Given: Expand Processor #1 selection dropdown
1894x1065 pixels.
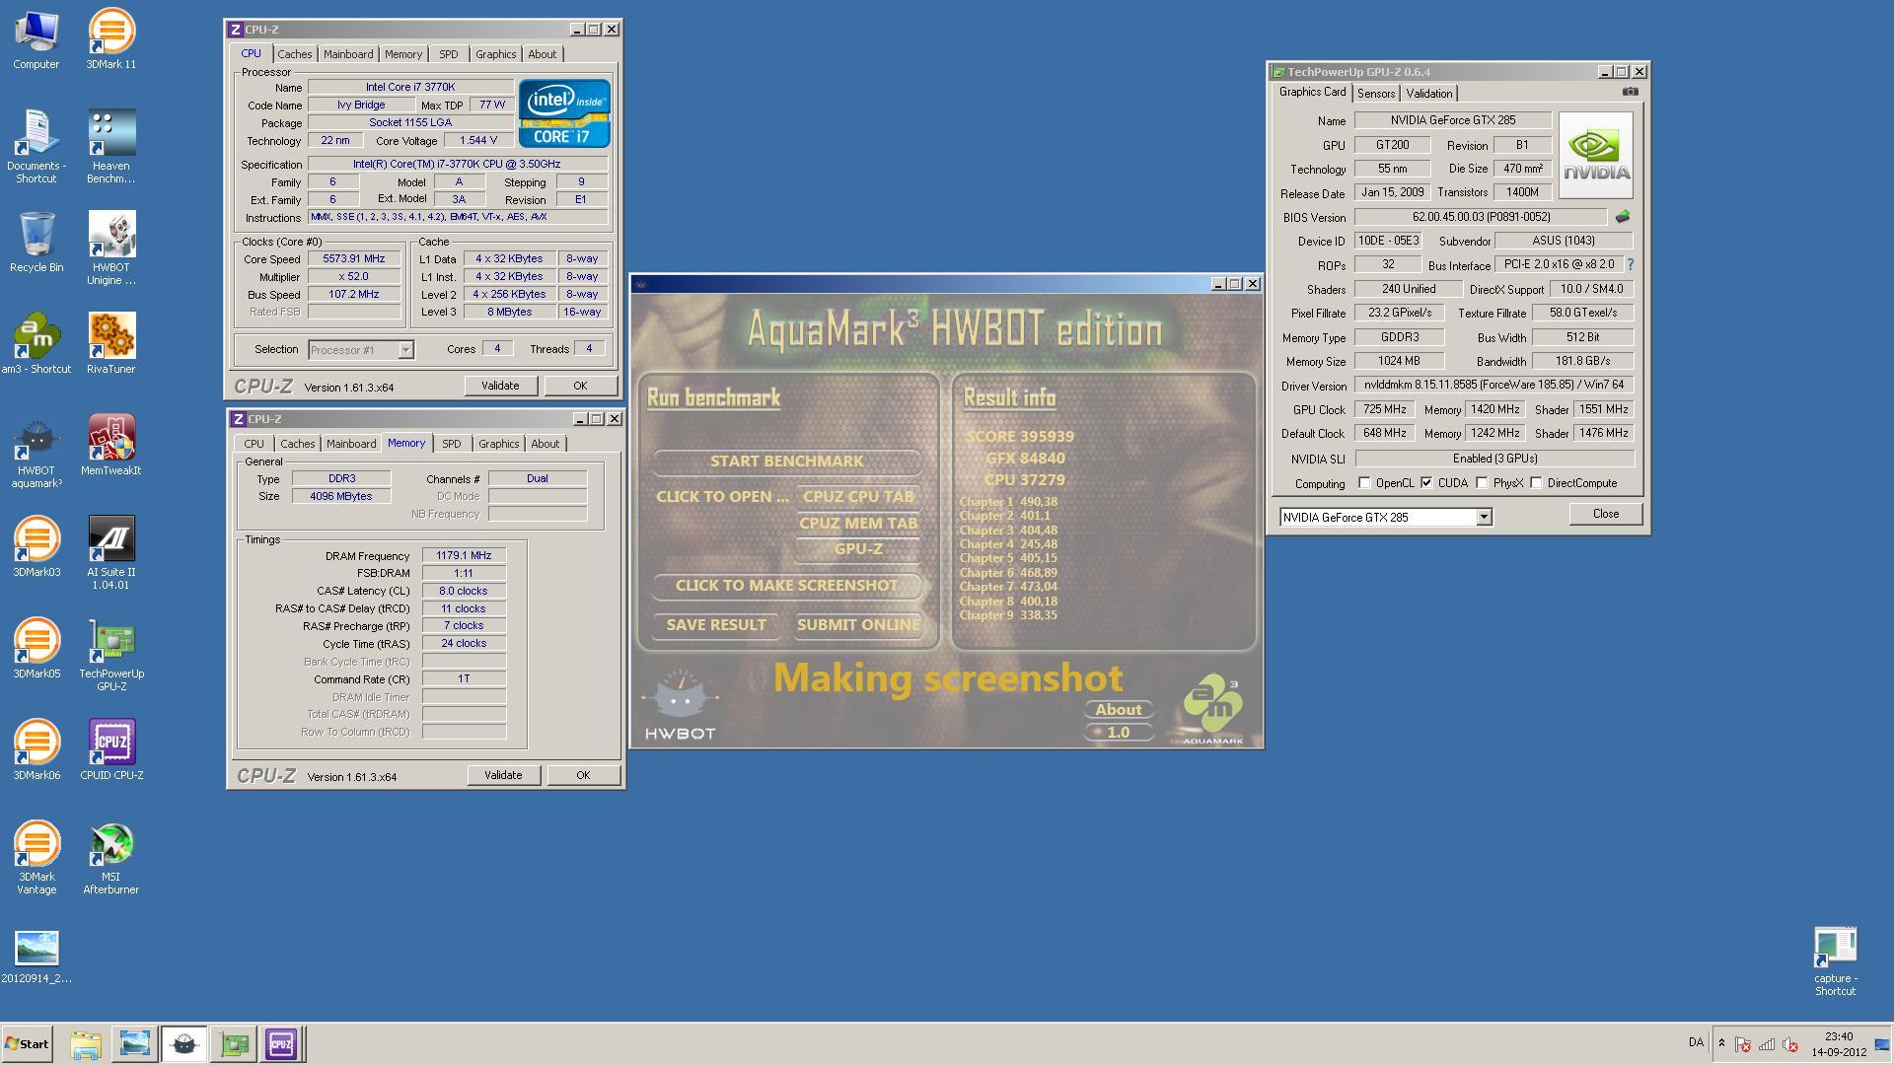Looking at the screenshot, I should pyautogui.click(x=404, y=350).
